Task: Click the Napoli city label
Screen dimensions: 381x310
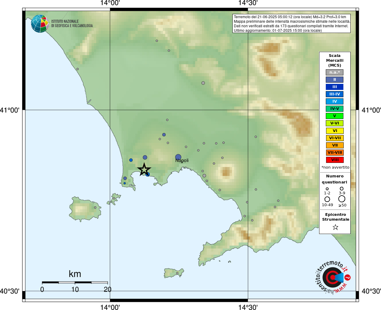Action: 182,161
